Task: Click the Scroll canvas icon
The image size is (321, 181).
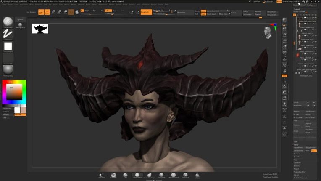Action: tap(284, 29)
